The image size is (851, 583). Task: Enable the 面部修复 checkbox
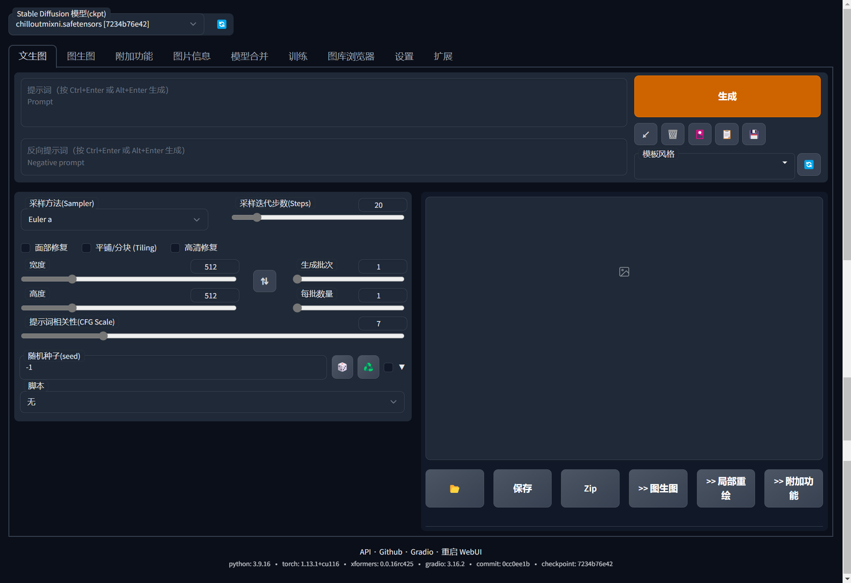(x=26, y=248)
